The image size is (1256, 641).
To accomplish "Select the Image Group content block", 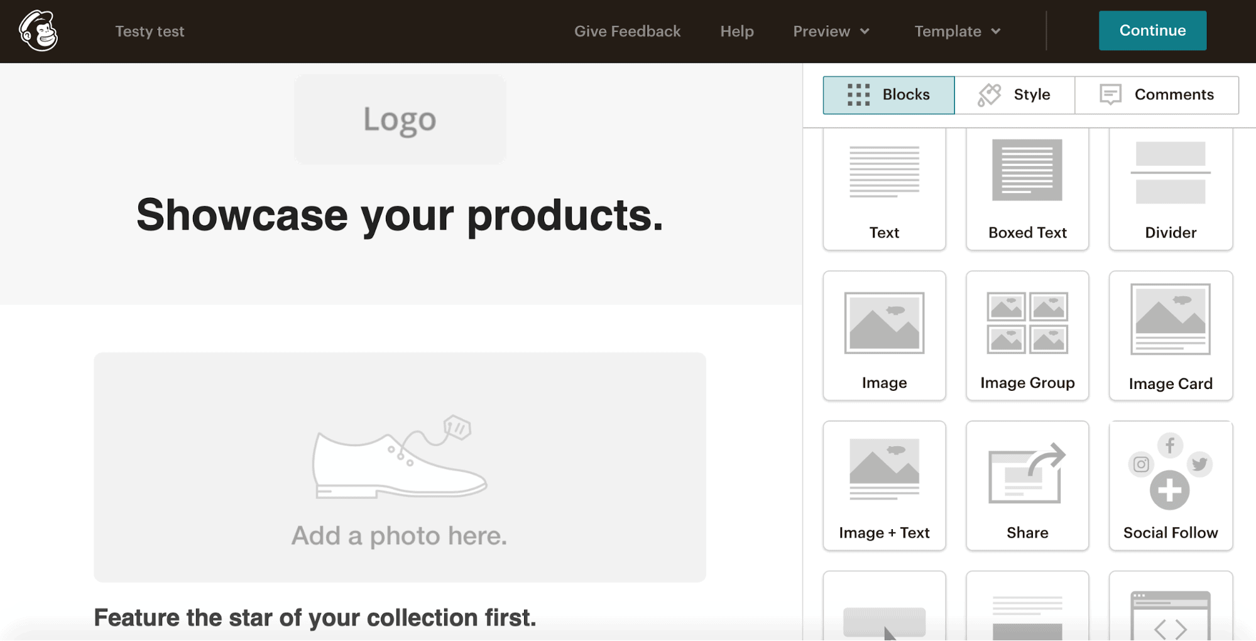I will coord(1027,336).
